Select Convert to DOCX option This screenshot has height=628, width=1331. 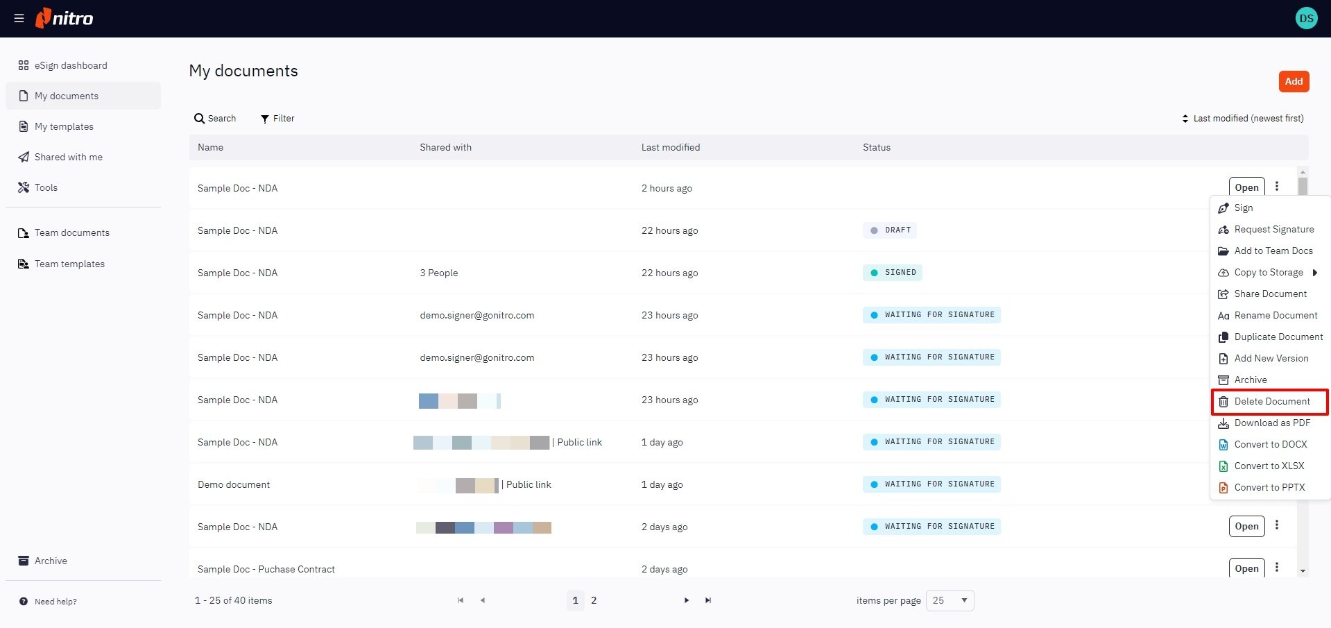point(1270,445)
